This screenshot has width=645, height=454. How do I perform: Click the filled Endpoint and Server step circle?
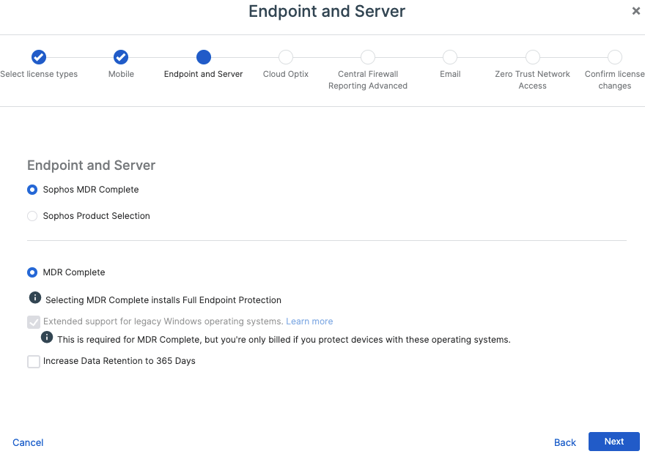click(203, 57)
